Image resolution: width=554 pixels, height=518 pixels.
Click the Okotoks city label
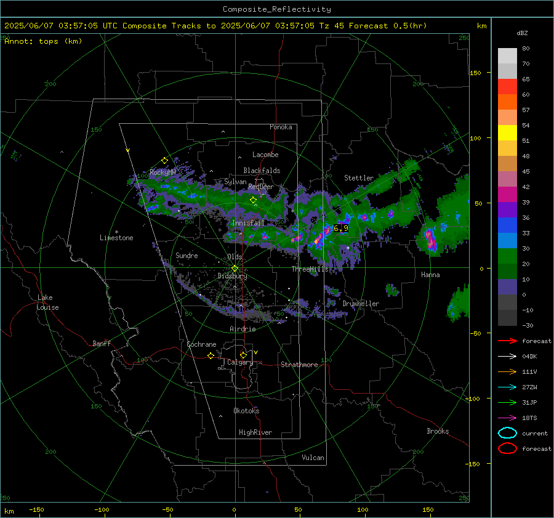[246, 411]
